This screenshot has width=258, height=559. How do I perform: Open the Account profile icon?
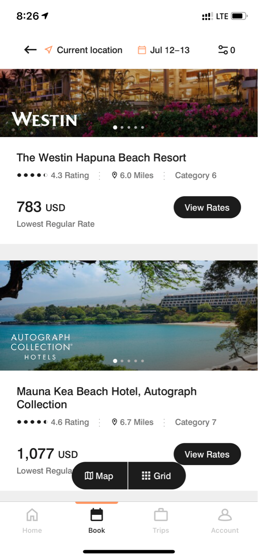(x=225, y=515)
